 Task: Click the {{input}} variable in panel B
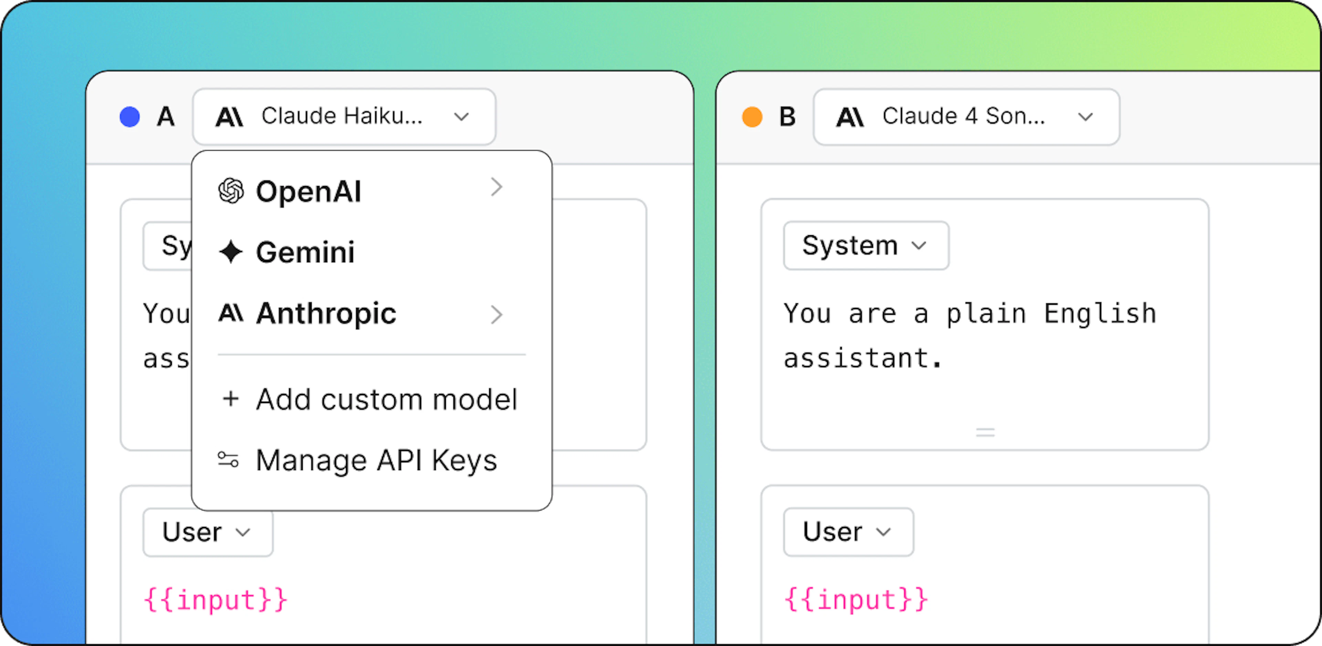[x=856, y=600]
